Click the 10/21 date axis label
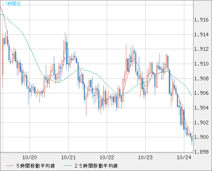The height and width of the screenshot is (171, 212). (x=68, y=157)
